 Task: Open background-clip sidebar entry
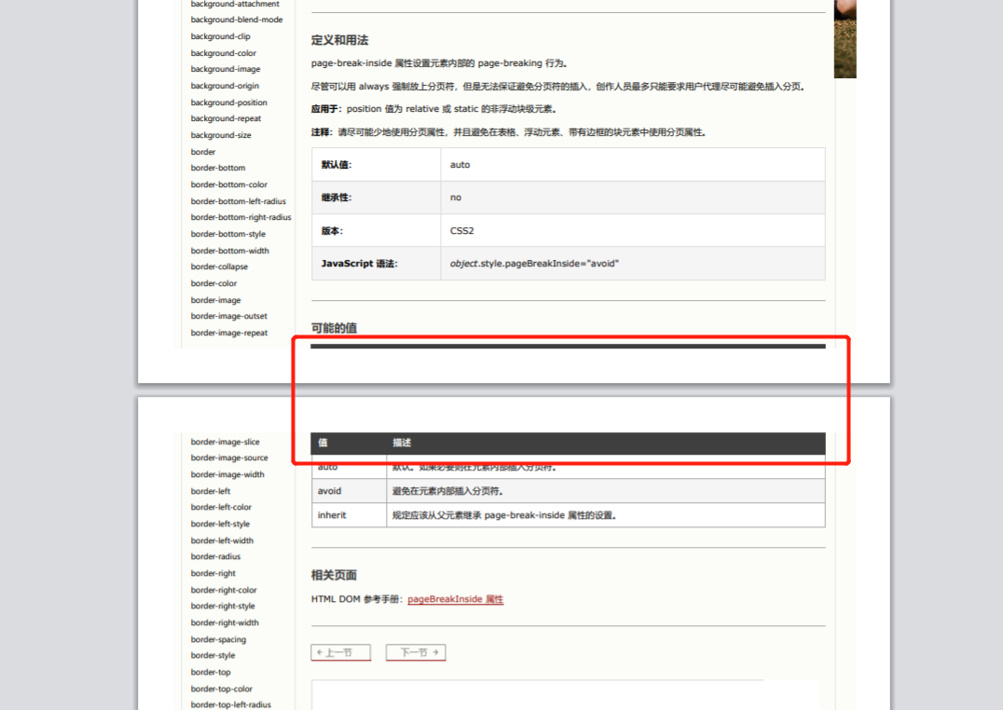click(221, 36)
